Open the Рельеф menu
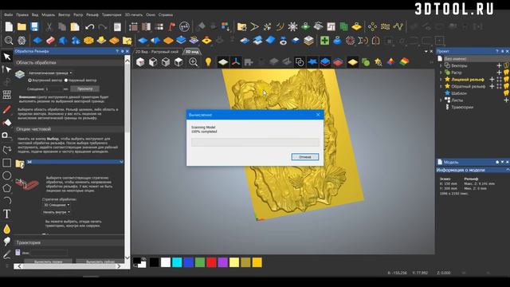Screen dimensions: 510x287 tap(92, 14)
